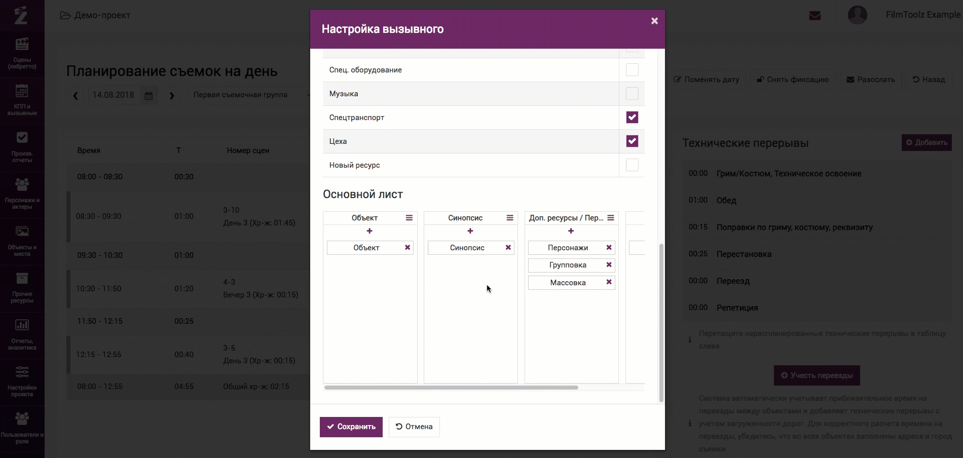Open the Синопсис column menu icon
Image resolution: width=963 pixels, height=458 pixels.
point(510,218)
